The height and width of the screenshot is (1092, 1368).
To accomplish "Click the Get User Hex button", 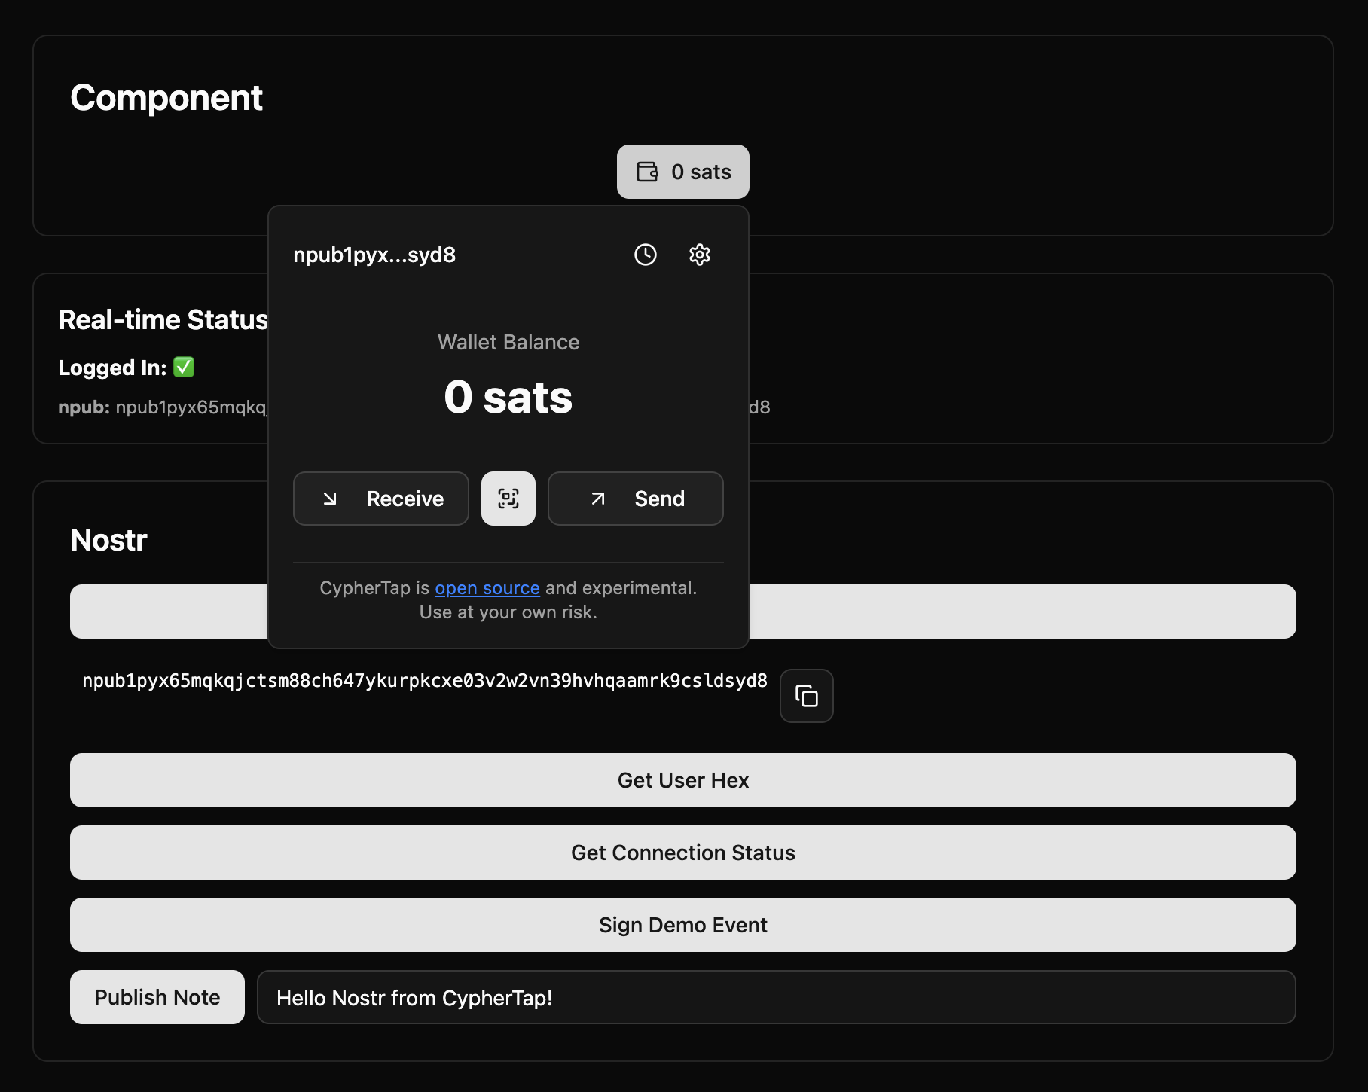I will (682, 780).
